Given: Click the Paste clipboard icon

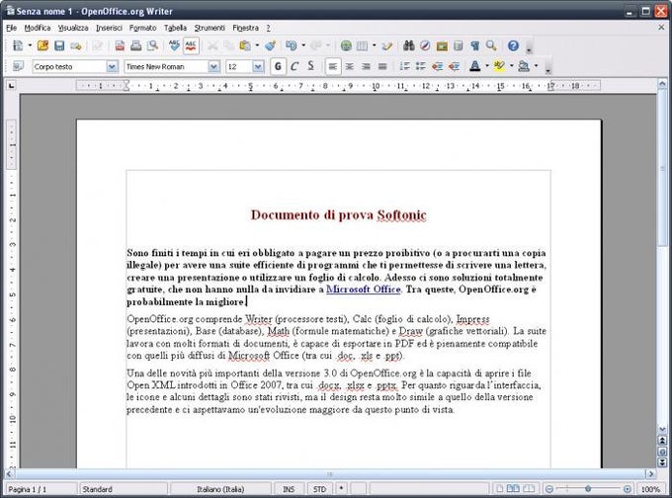Looking at the screenshot, I should coord(245,45).
